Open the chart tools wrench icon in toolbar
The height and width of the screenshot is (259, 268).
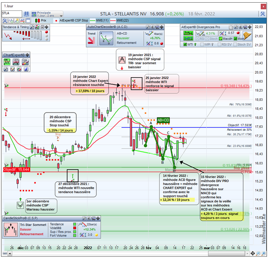point(5,21)
